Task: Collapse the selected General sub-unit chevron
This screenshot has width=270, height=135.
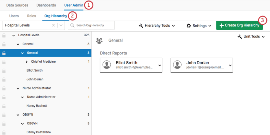Action: coord(22,53)
